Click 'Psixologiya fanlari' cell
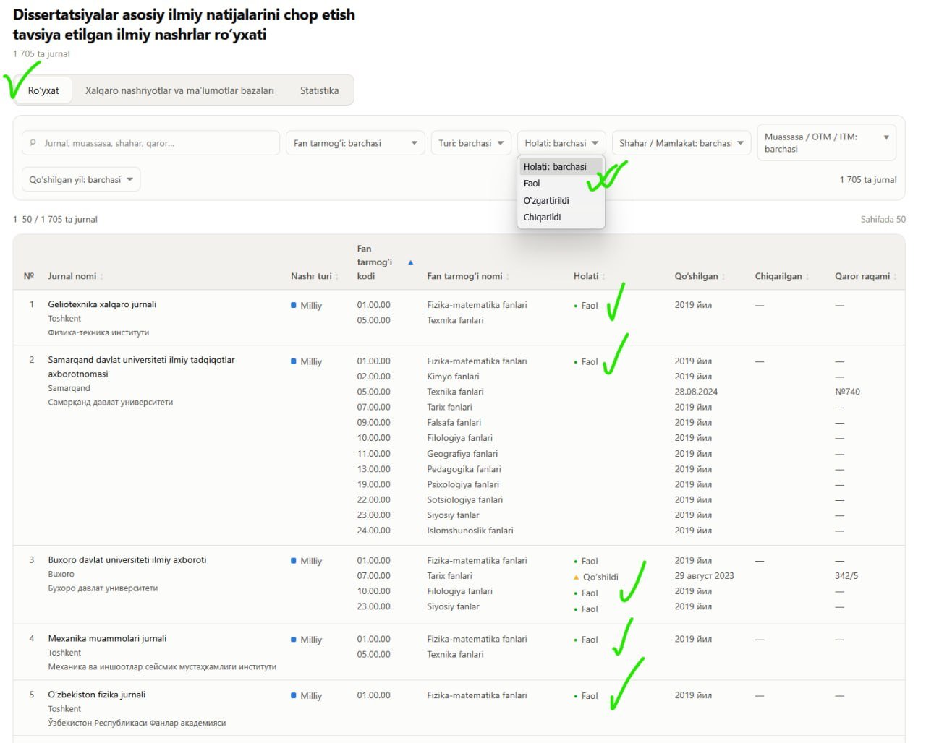Screen dimensions: 926x743 [x=463, y=484]
